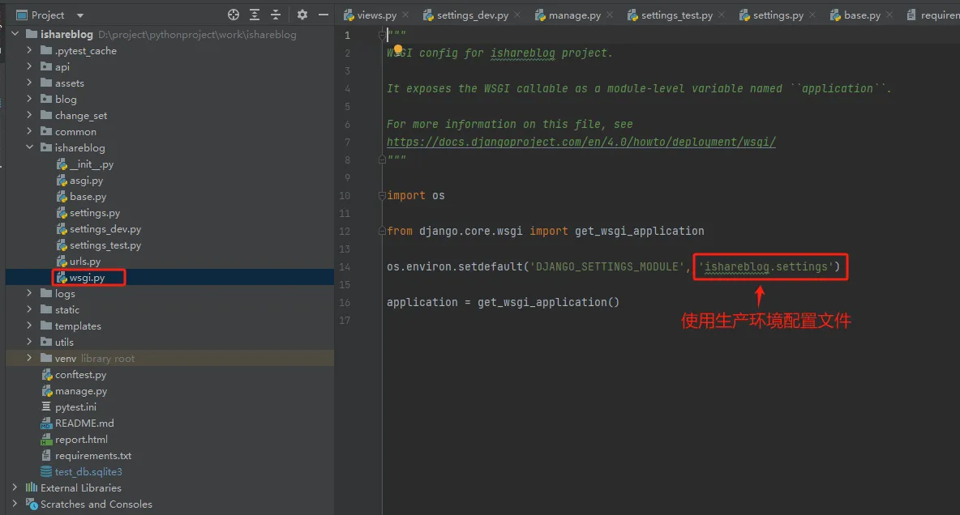The height and width of the screenshot is (515, 960).
Task: Select urls.py in the project tree
Action: click(x=84, y=262)
